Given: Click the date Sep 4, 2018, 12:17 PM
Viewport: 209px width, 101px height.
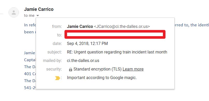Looking at the screenshot, I should [87, 43].
